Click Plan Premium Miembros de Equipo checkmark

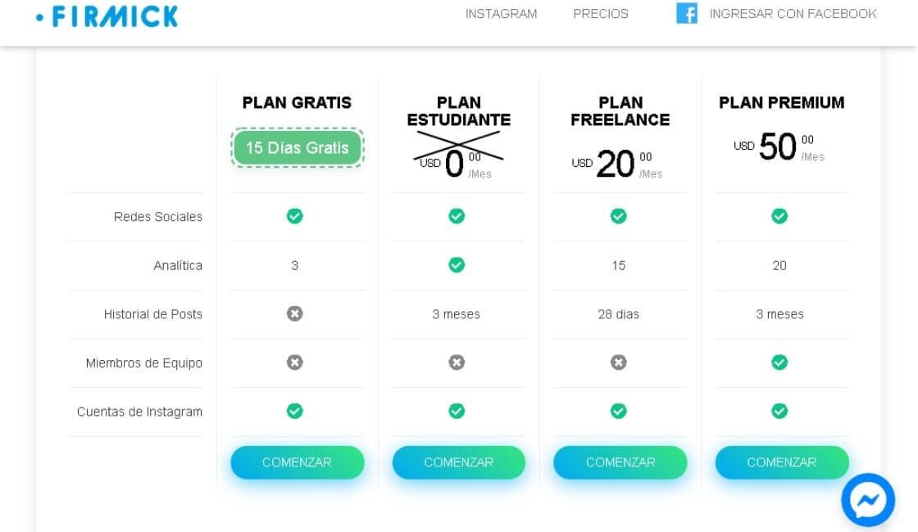(x=779, y=363)
